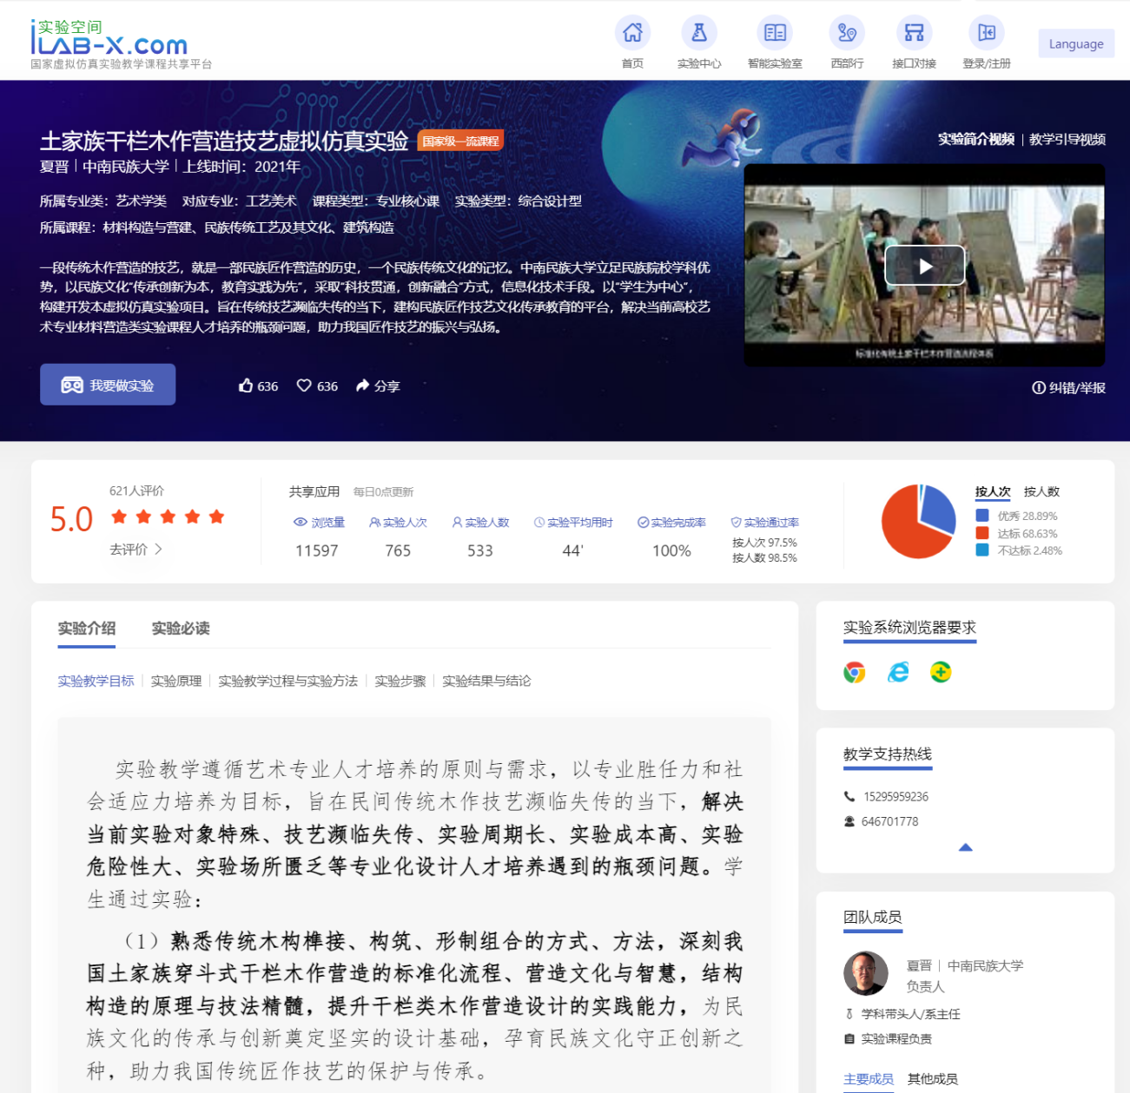Screen dimensions: 1130x1093
Task: Click the 我要做实验 button
Action: 108,385
